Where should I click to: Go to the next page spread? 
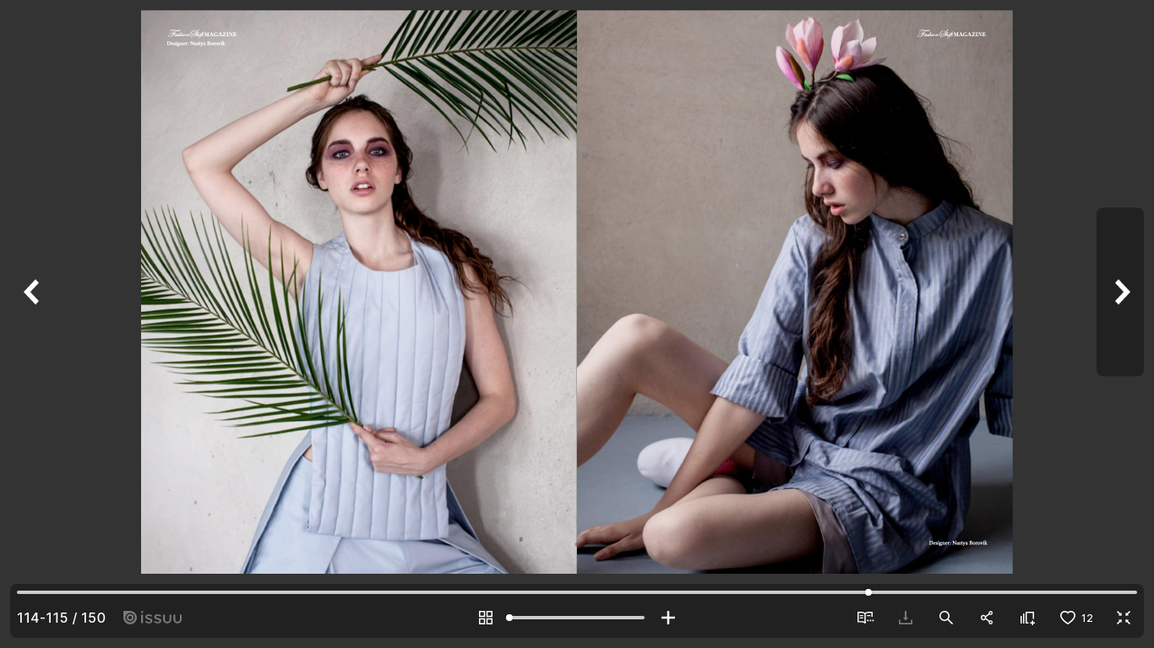[x=1121, y=292]
